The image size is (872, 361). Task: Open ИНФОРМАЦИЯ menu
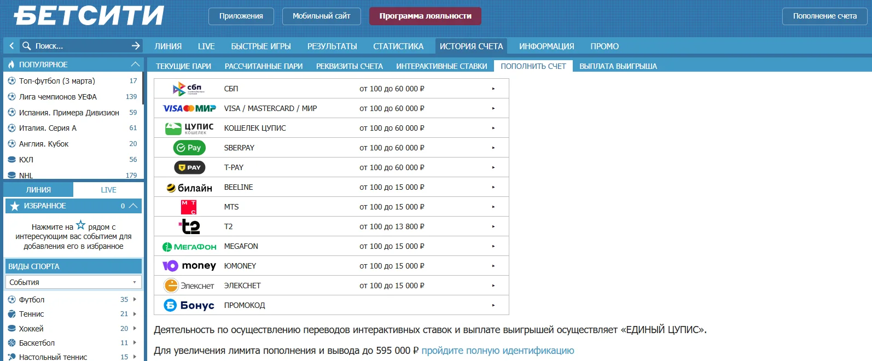click(547, 46)
